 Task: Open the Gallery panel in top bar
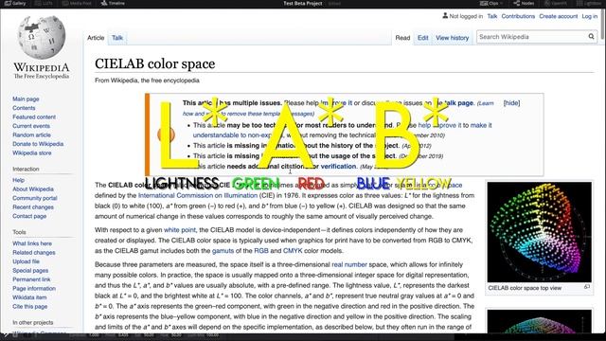[x=15, y=3]
